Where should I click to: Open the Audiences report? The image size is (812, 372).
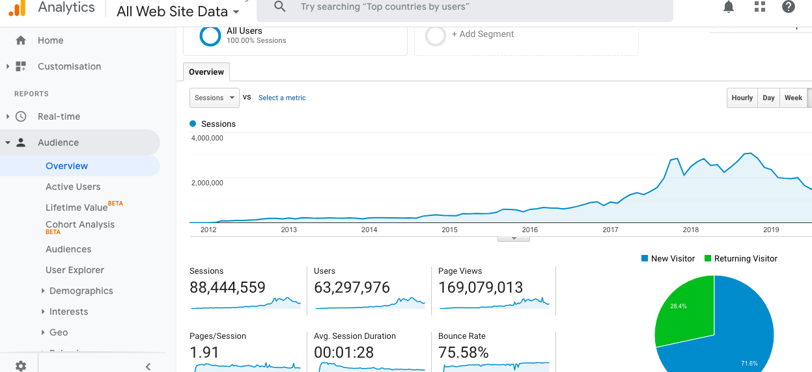(x=68, y=249)
